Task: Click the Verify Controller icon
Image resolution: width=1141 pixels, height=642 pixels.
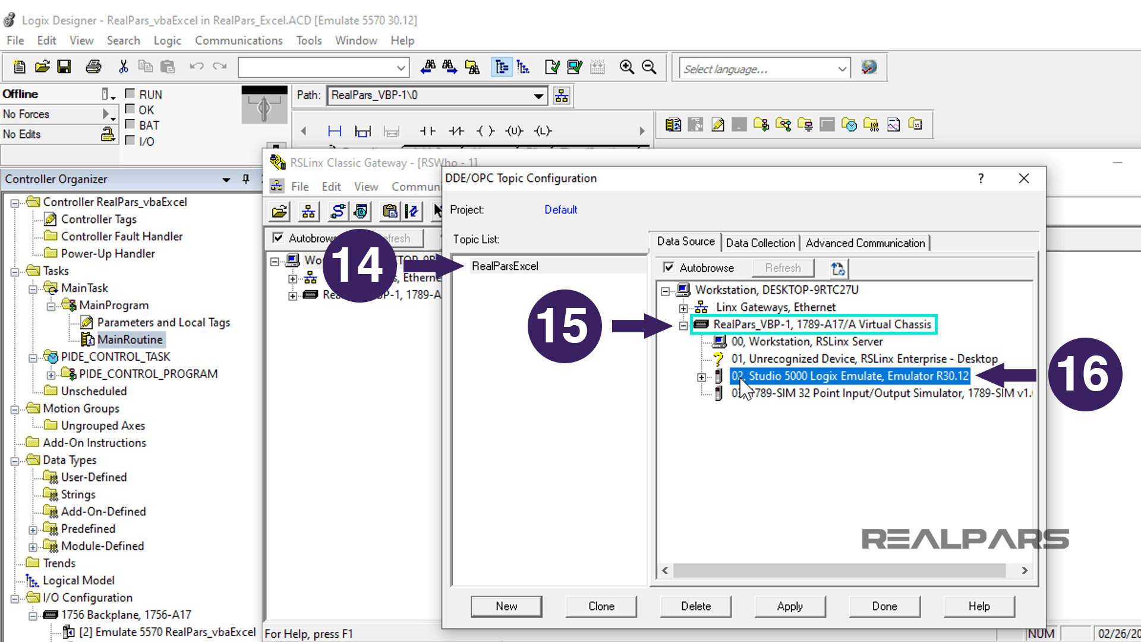Action: (575, 67)
